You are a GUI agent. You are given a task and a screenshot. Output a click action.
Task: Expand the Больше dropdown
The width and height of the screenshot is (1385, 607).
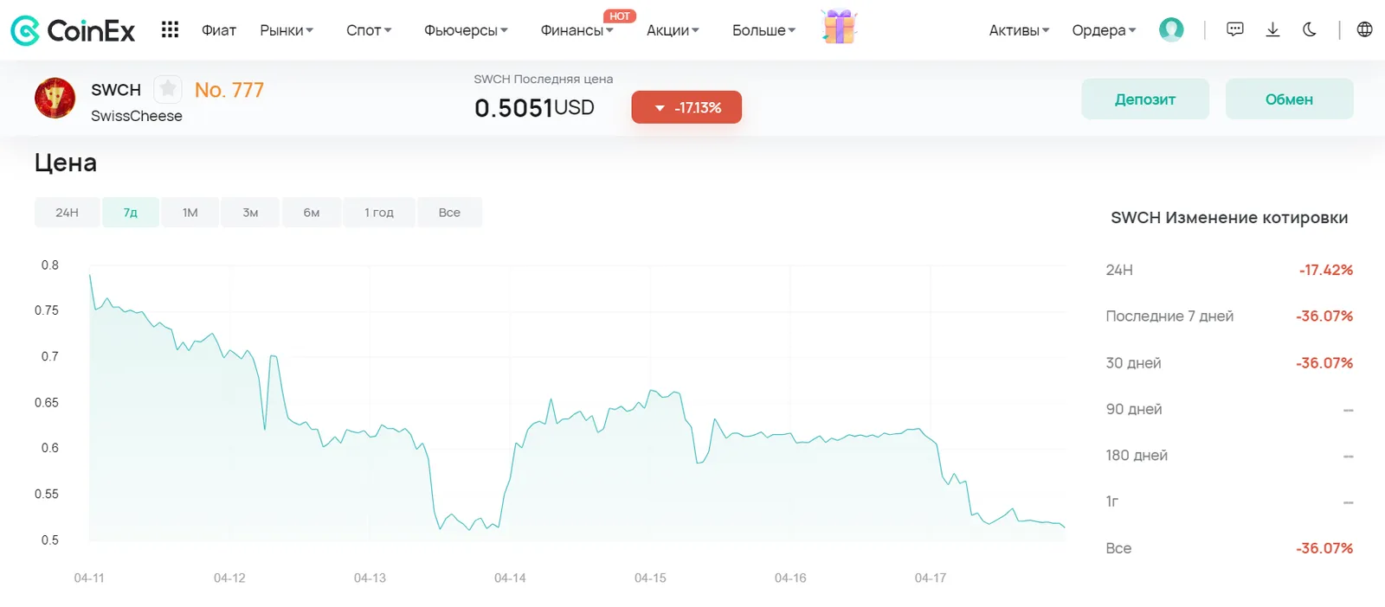[x=763, y=30]
